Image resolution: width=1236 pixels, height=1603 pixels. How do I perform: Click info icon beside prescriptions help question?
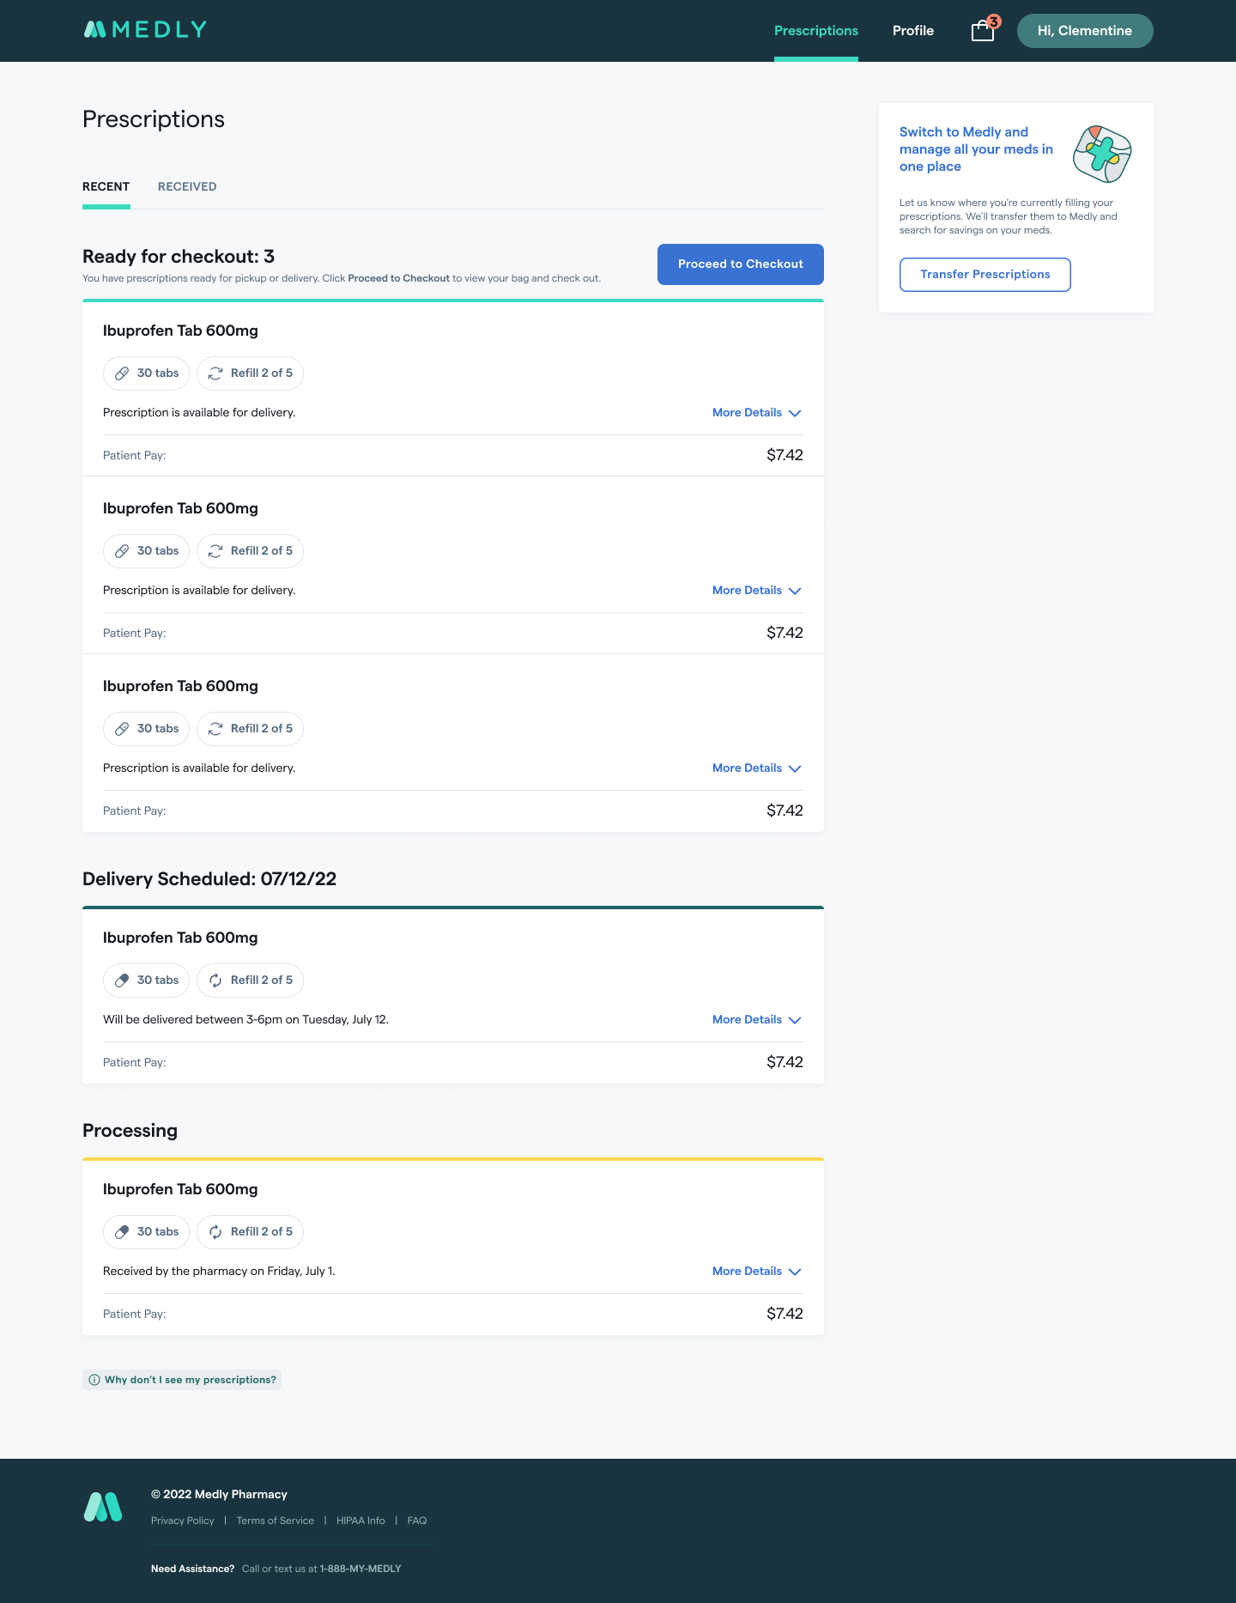(x=94, y=1380)
